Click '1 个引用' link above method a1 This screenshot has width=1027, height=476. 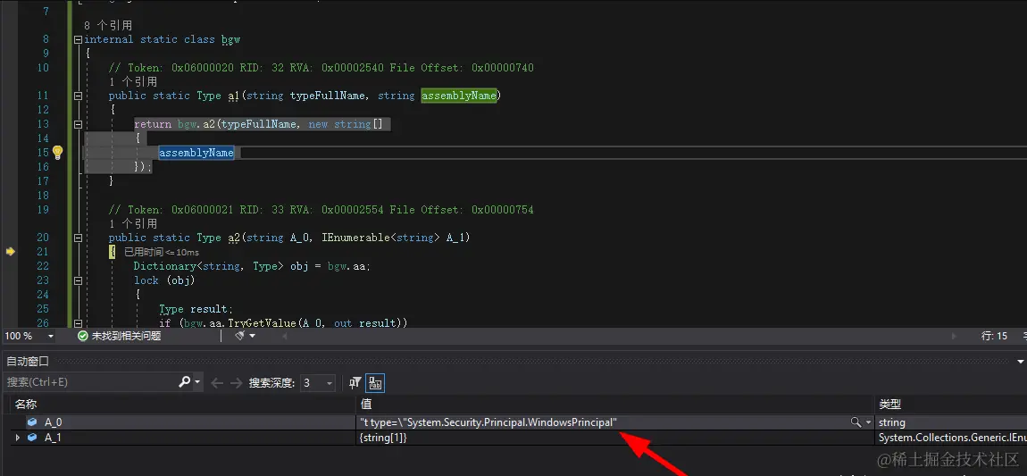(133, 82)
